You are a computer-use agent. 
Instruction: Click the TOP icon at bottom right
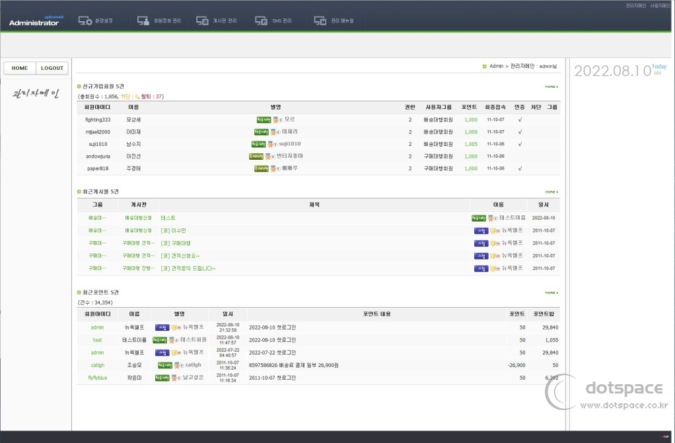coord(665,436)
